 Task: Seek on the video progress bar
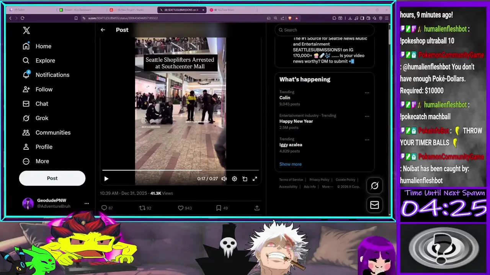coord(180,170)
